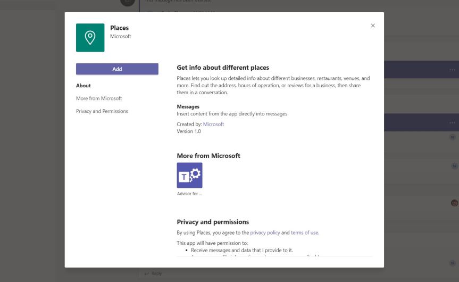Go to Privacy and Permissions section
The width and height of the screenshot is (459, 282).
[102, 111]
